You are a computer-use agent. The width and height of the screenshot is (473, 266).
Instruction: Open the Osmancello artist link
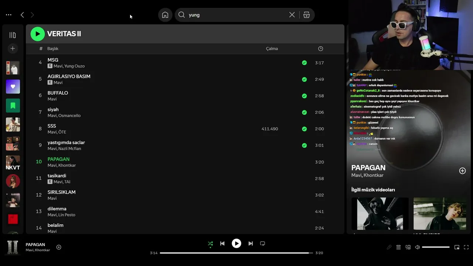pos(69,116)
